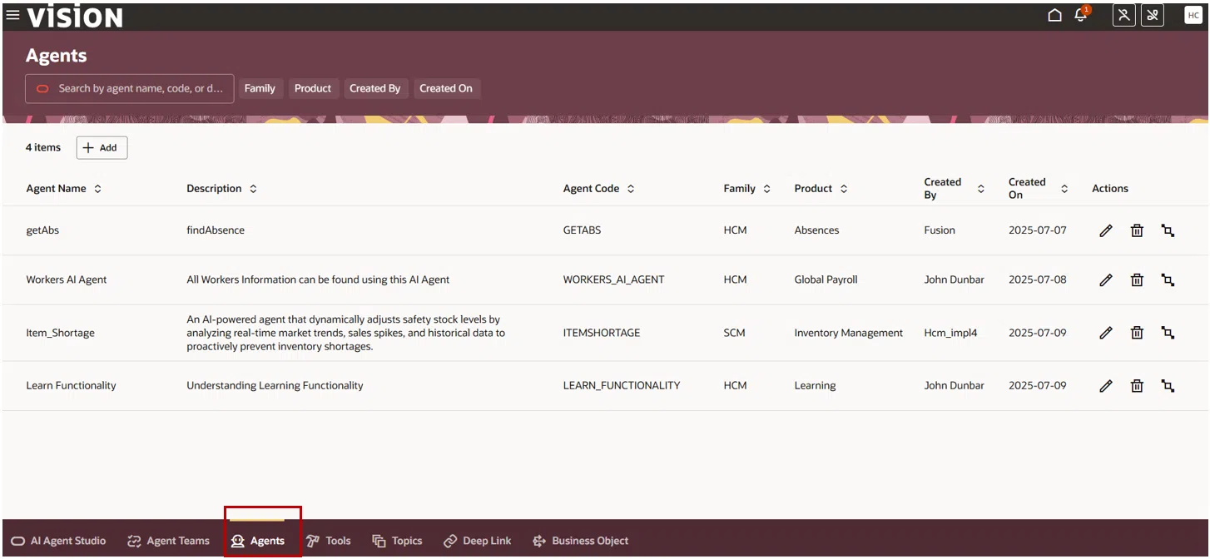Click the Understanding Learning Functionality description
Viewport: 1210px width, 559px height.
275,386
